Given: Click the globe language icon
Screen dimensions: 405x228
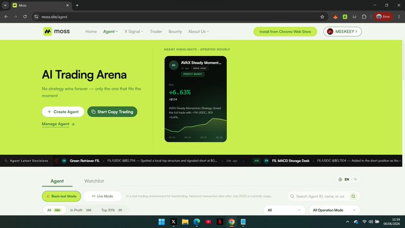Looking at the screenshot, I should coord(340,179).
